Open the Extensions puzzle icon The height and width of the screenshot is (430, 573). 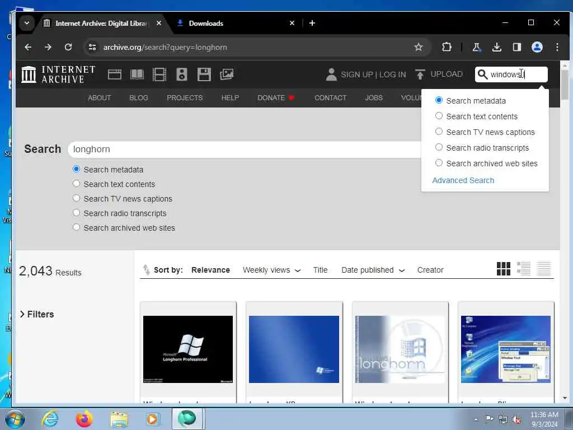coord(447,47)
